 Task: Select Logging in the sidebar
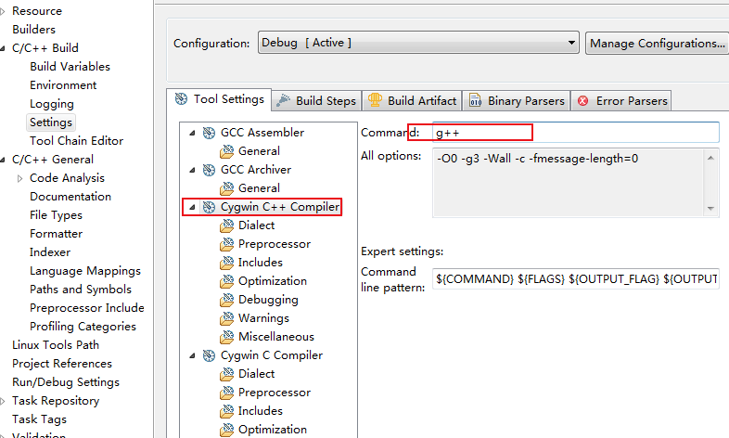(x=52, y=104)
